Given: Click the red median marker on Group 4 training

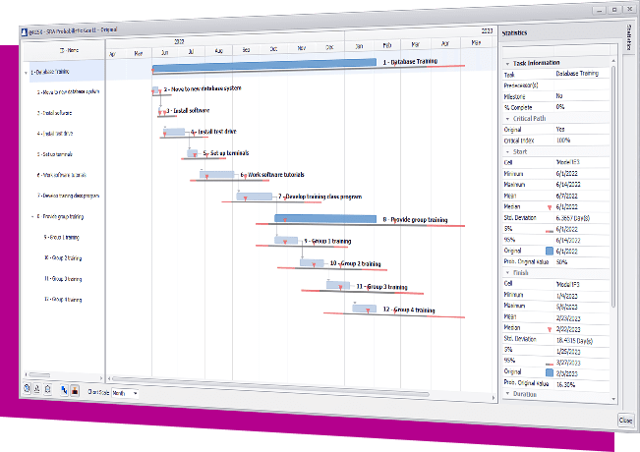Looking at the screenshot, I should pyautogui.click(x=368, y=311).
